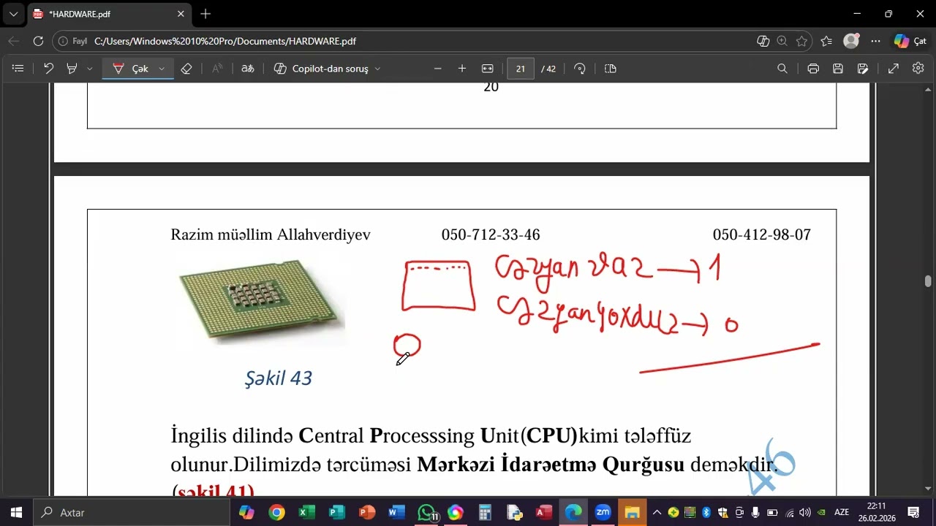Click the fit to width icon

(x=488, y=69)
